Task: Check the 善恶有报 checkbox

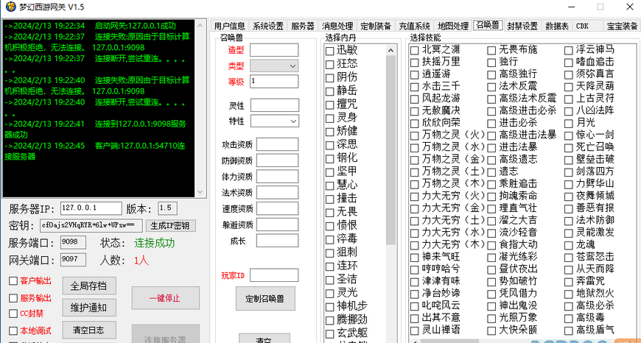Action: [568, 208]
